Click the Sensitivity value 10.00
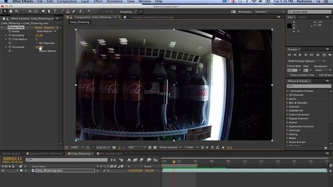Viewport: 333px width, 187px height. coord(39,35)
